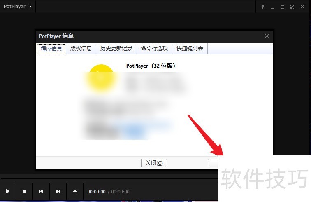The height and width of the screenshot is (202, 311).
Task: Click the seek progress bar
Action: [109, 179]
